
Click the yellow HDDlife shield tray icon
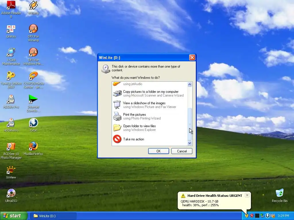(247, 216)
